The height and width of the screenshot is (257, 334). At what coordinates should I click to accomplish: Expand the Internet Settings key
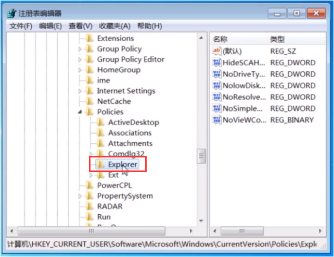click(x=80, y=91)
